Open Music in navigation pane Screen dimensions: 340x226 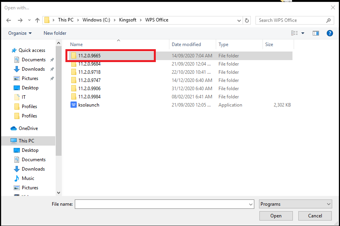click(x=24, y=178)
